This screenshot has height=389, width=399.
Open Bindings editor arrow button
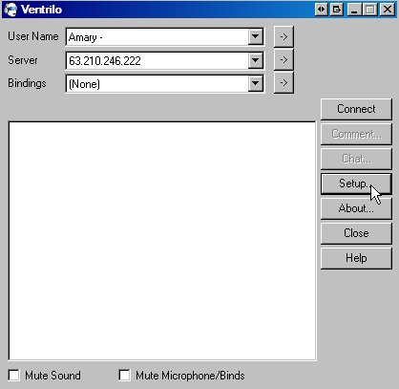click(x=283, y=83)
